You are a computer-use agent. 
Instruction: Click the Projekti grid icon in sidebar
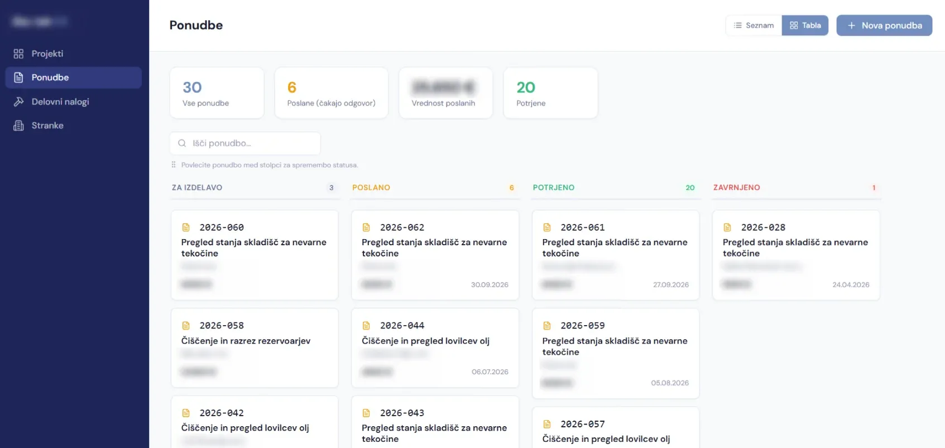pos(18,54)
